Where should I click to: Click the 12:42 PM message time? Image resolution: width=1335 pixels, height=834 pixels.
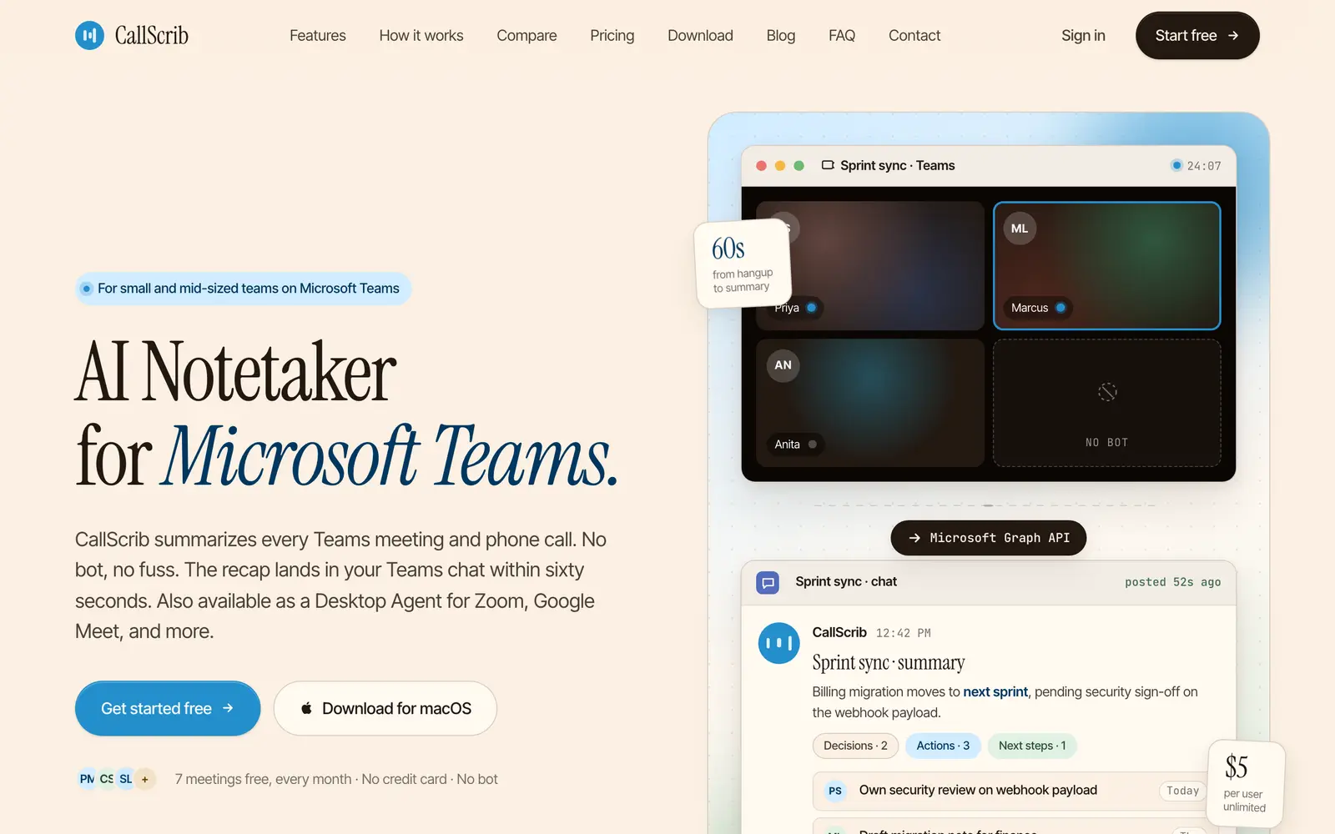pyautogui.click(x=903, y=633)
